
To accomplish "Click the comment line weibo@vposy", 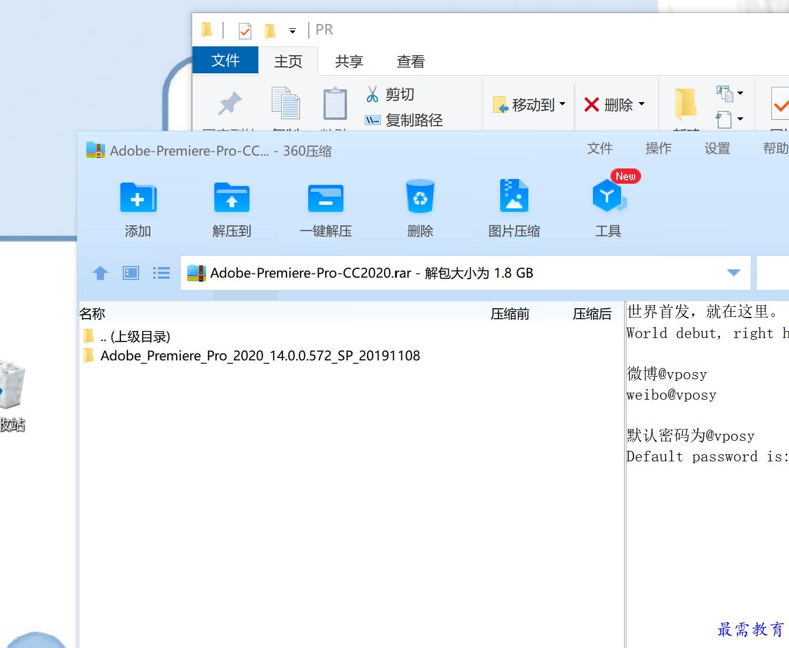I will click(x=672, y=395).
